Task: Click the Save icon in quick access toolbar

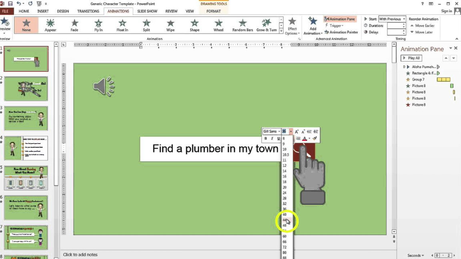Action: (10, 4)
